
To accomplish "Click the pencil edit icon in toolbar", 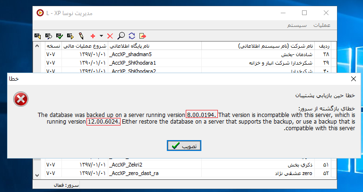I will [x=81, y=36].
